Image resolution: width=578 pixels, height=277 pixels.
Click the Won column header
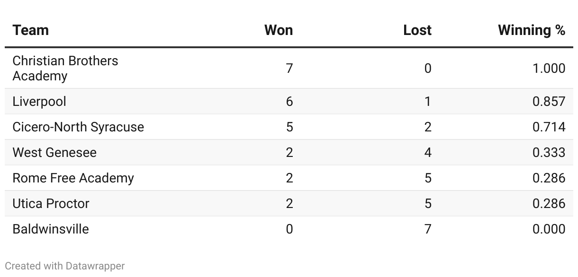tap(279, 30)
